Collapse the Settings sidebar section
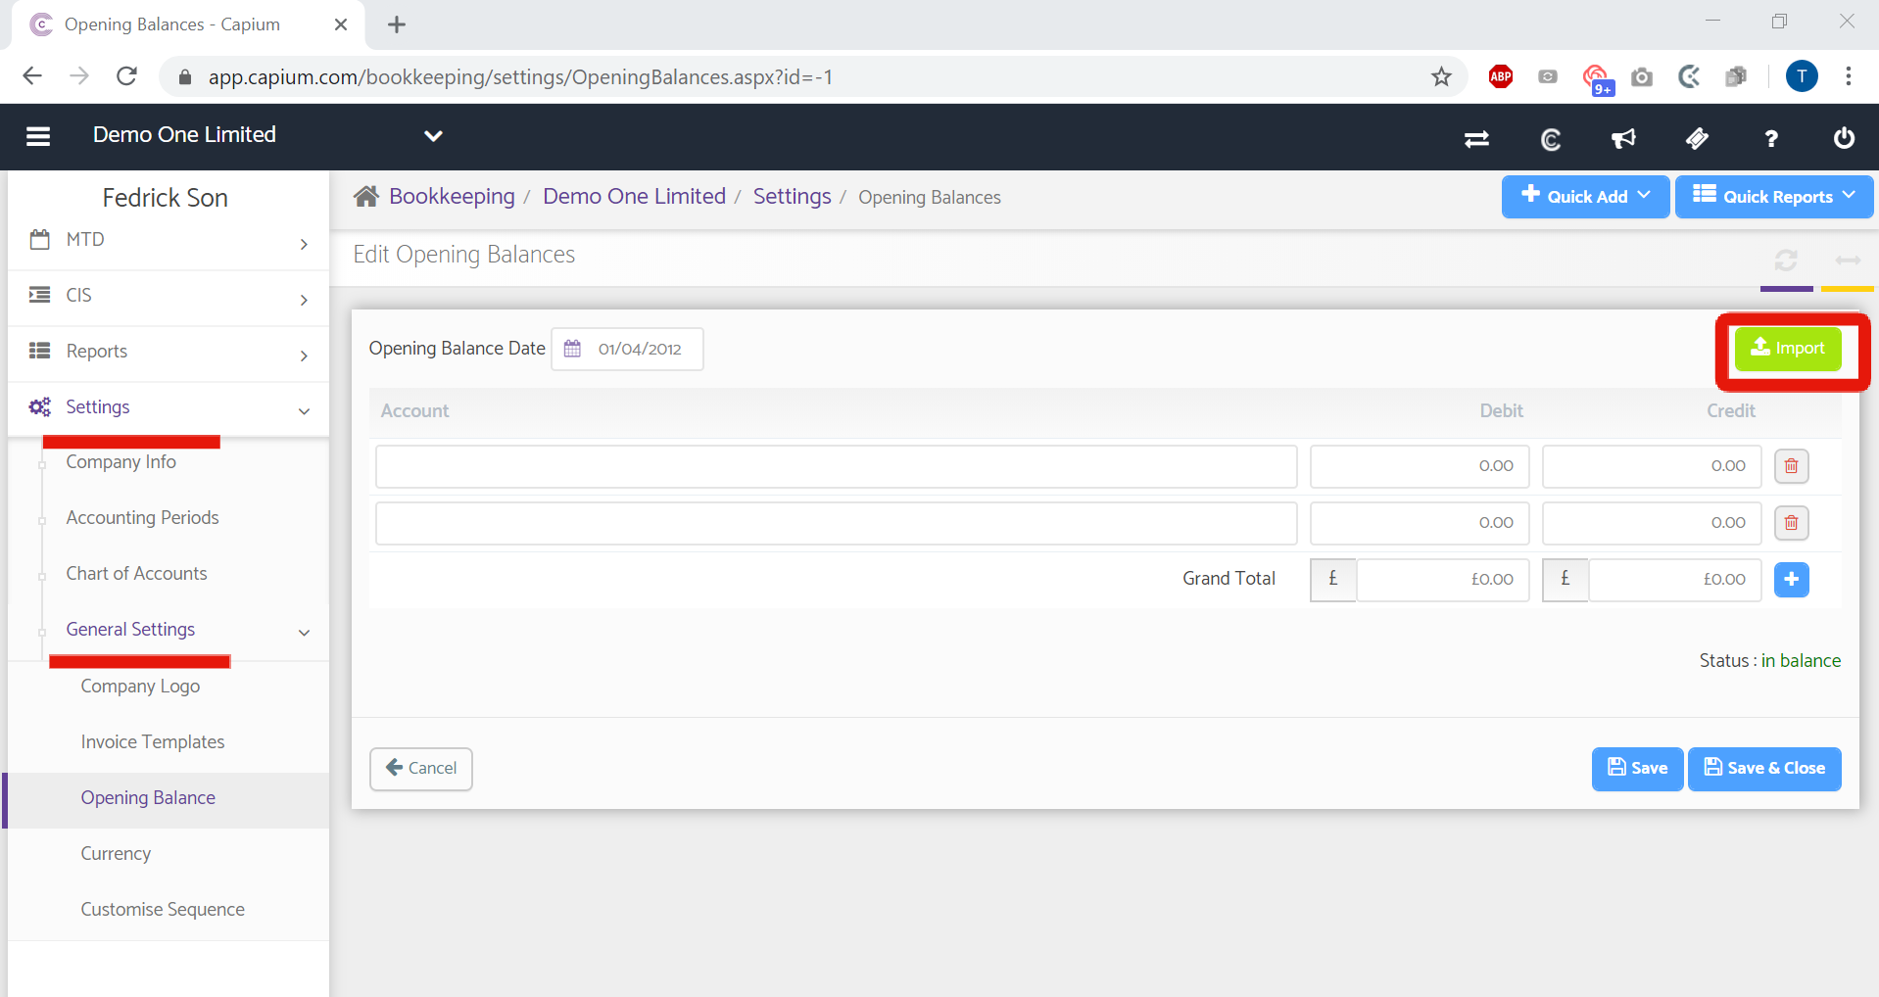 click(169, 408)
